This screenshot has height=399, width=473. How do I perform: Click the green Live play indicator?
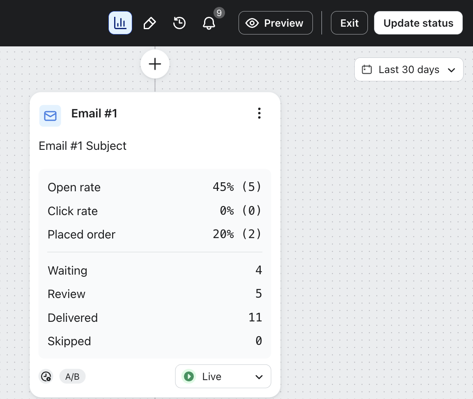[189, 376]
